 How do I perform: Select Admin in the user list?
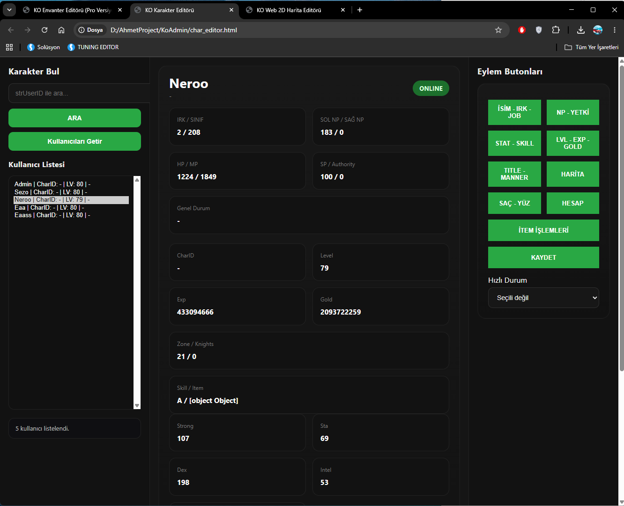71,184
